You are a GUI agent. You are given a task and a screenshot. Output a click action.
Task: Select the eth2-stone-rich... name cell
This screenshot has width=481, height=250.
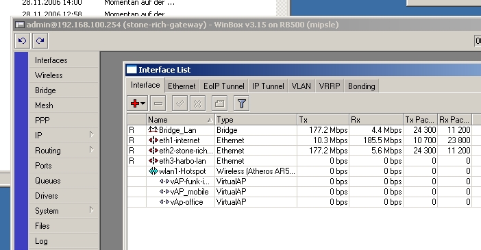click(180, 151)
